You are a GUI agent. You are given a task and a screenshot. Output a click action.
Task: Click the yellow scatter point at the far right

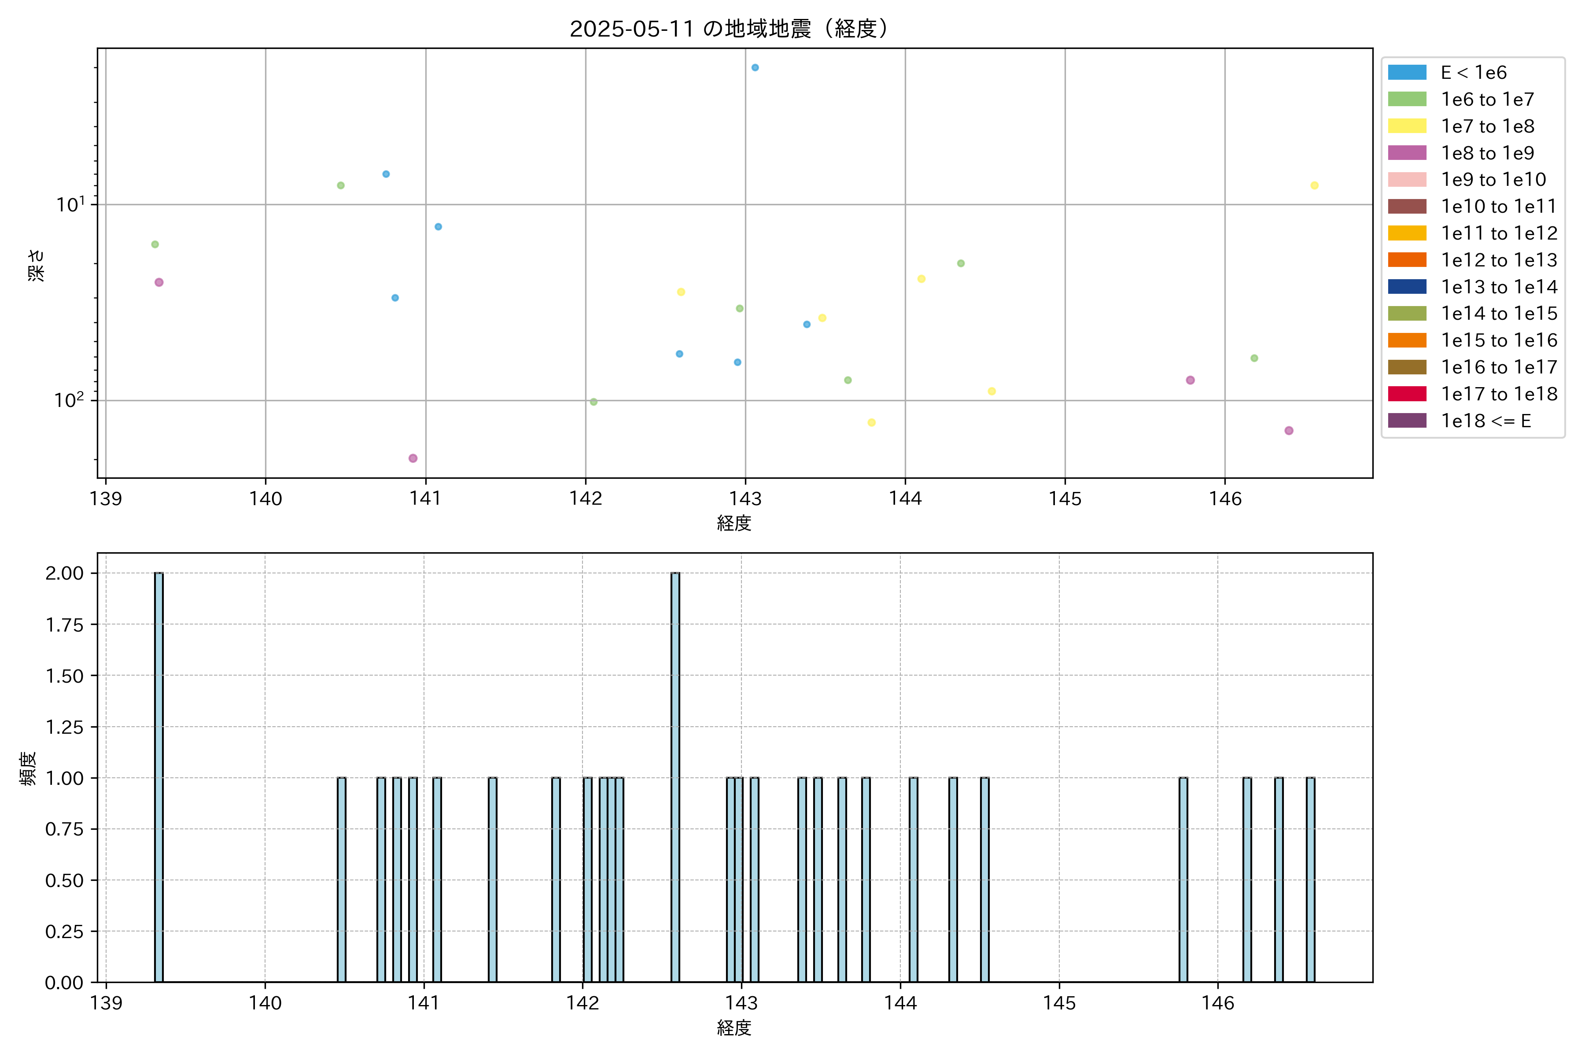1314,185
